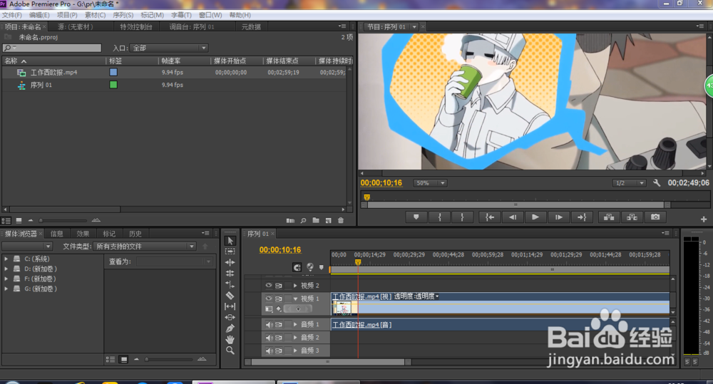Open the 50% zoom level dropdown
Screen dimensions: 713x384
[430, 183]
